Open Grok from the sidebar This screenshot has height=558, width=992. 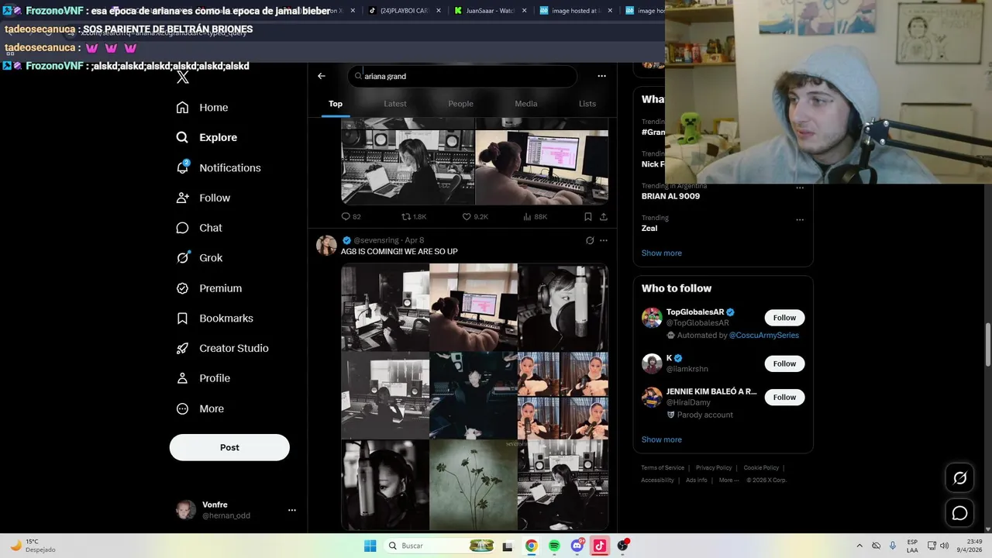199,258
